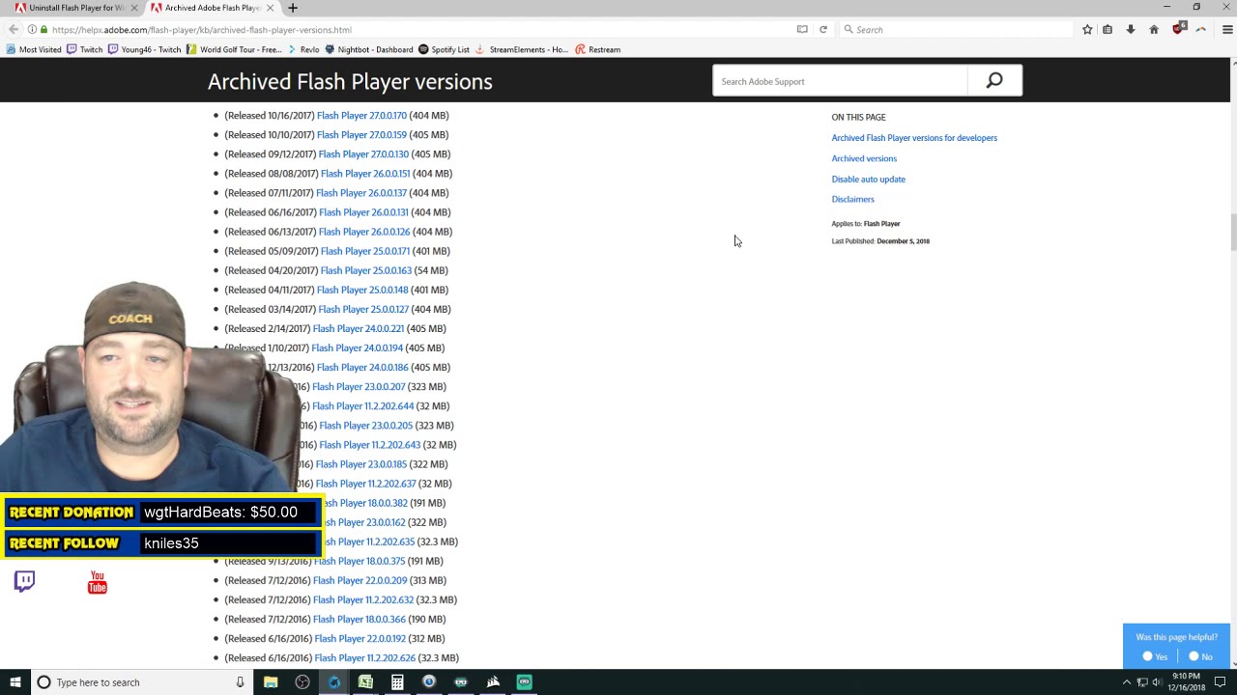This screenshot has width=1237, height=695.
Task: Jump to the Archived versions section
Action: click(864, 158)
